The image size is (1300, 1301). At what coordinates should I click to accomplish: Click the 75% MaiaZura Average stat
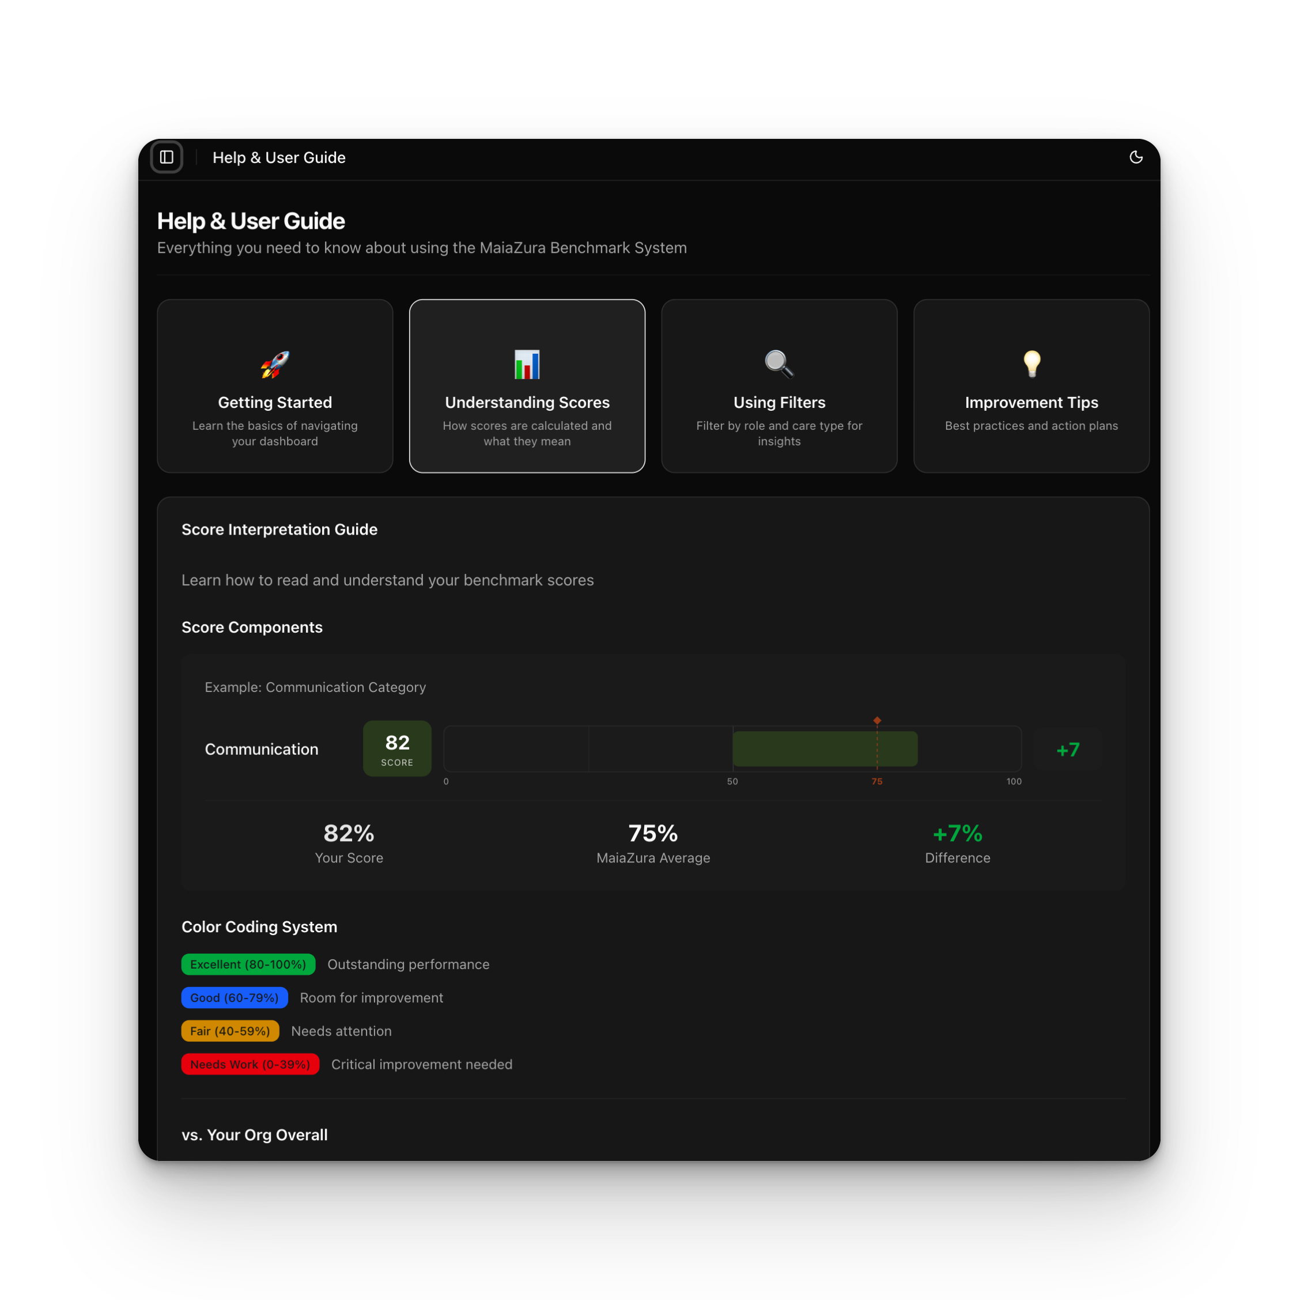point(653,834)
